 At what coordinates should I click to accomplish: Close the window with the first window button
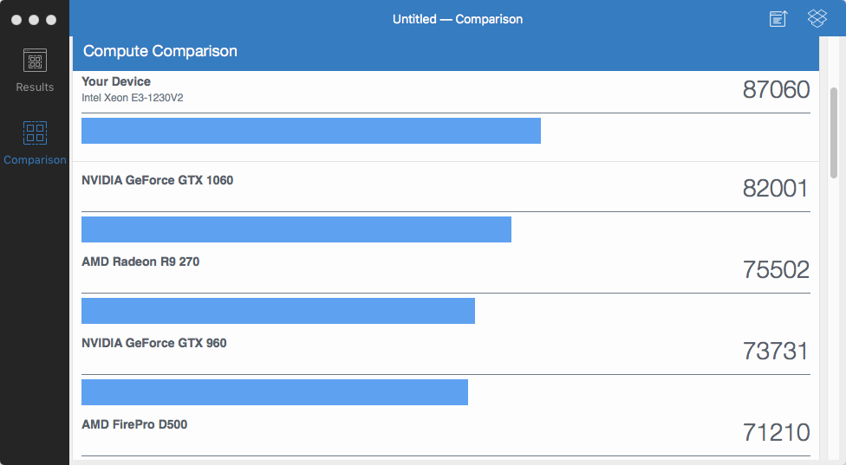[x=17, y=19]
